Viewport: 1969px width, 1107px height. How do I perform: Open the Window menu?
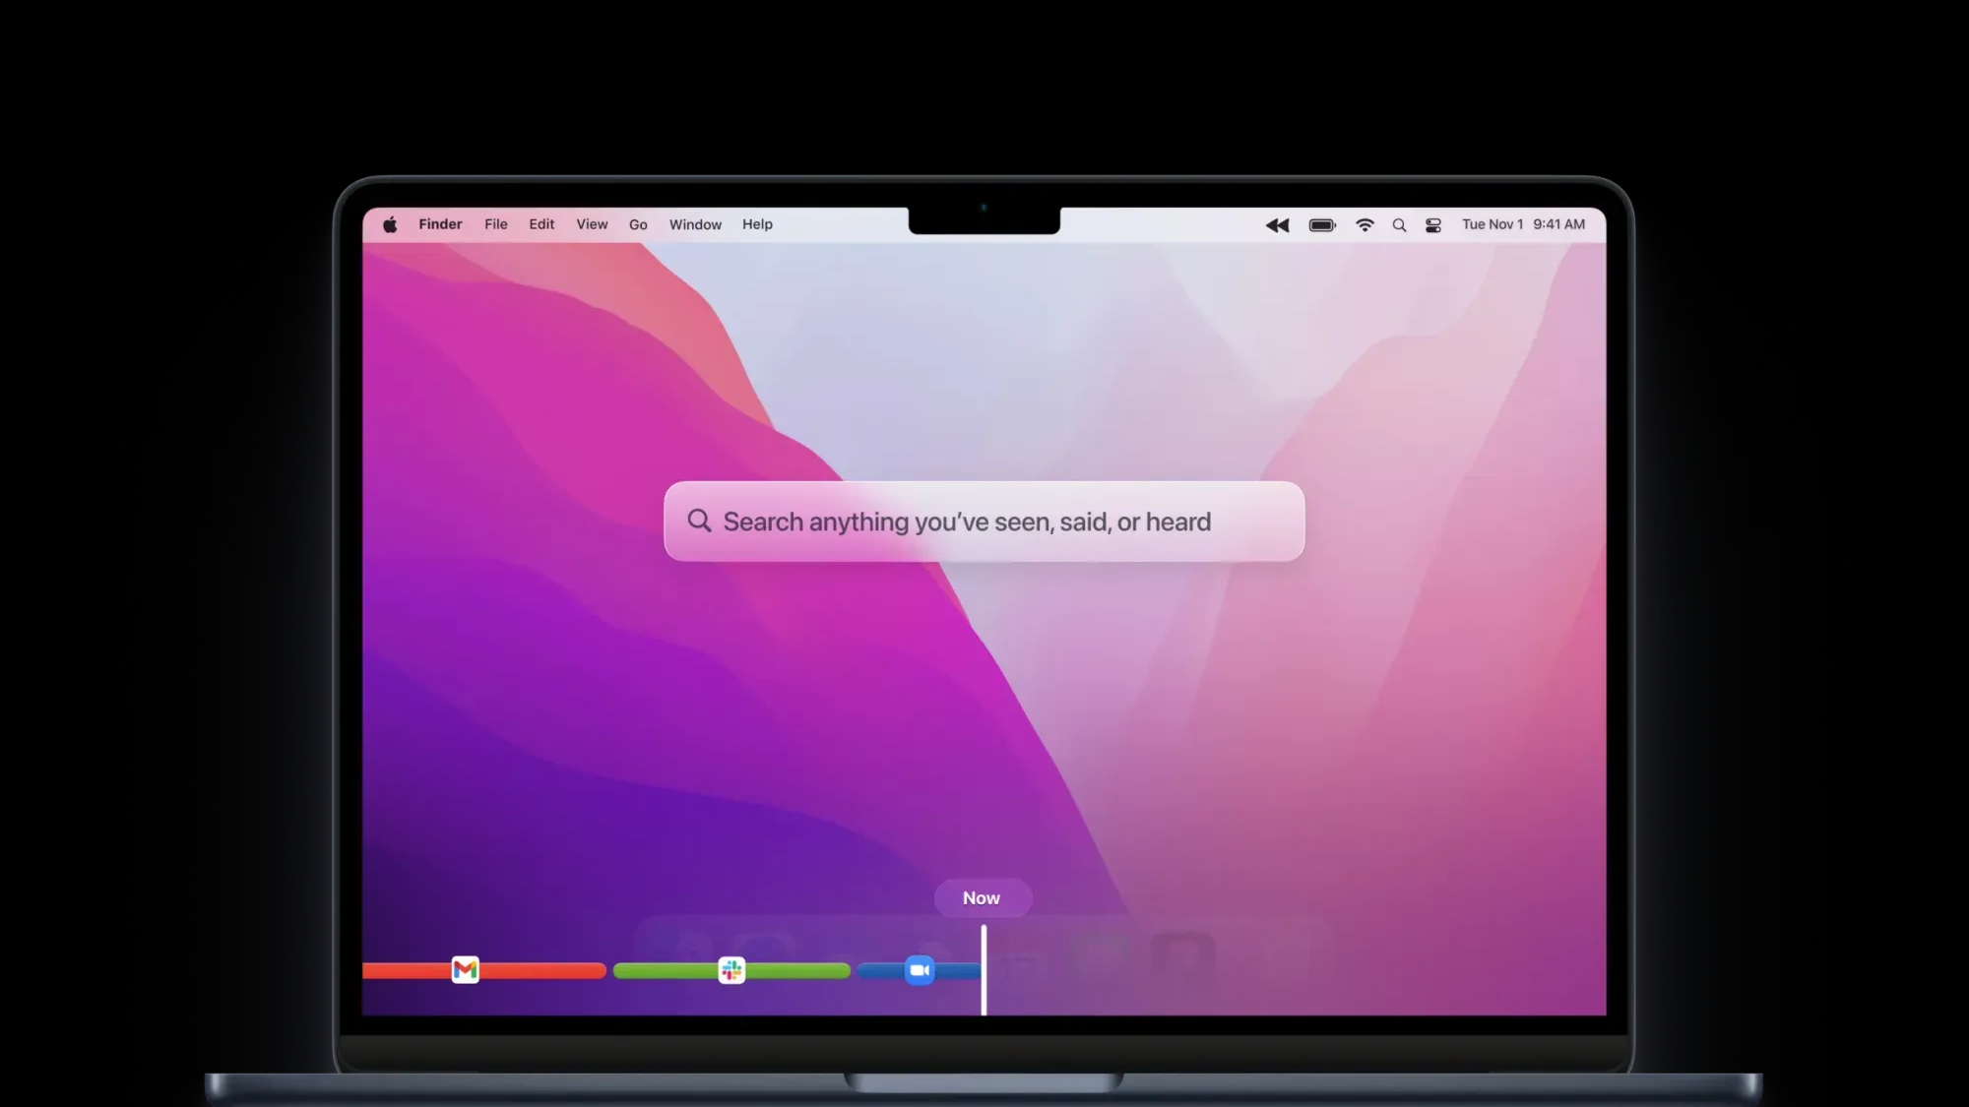point(695,224)
